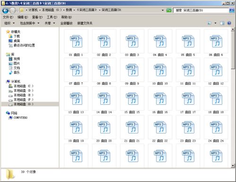
Task: Click 计算机 in the address breadcrumb
Action: tap(33, 10)
